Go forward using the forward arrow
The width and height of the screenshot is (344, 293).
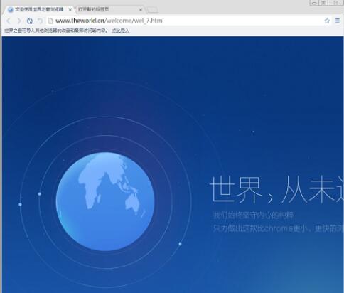(19, 21)
